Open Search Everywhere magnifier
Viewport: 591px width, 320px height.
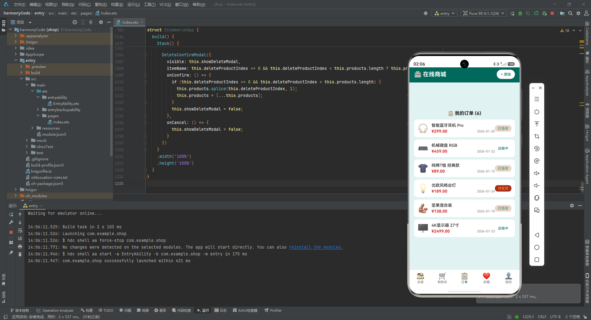click(x=570, y=14)
